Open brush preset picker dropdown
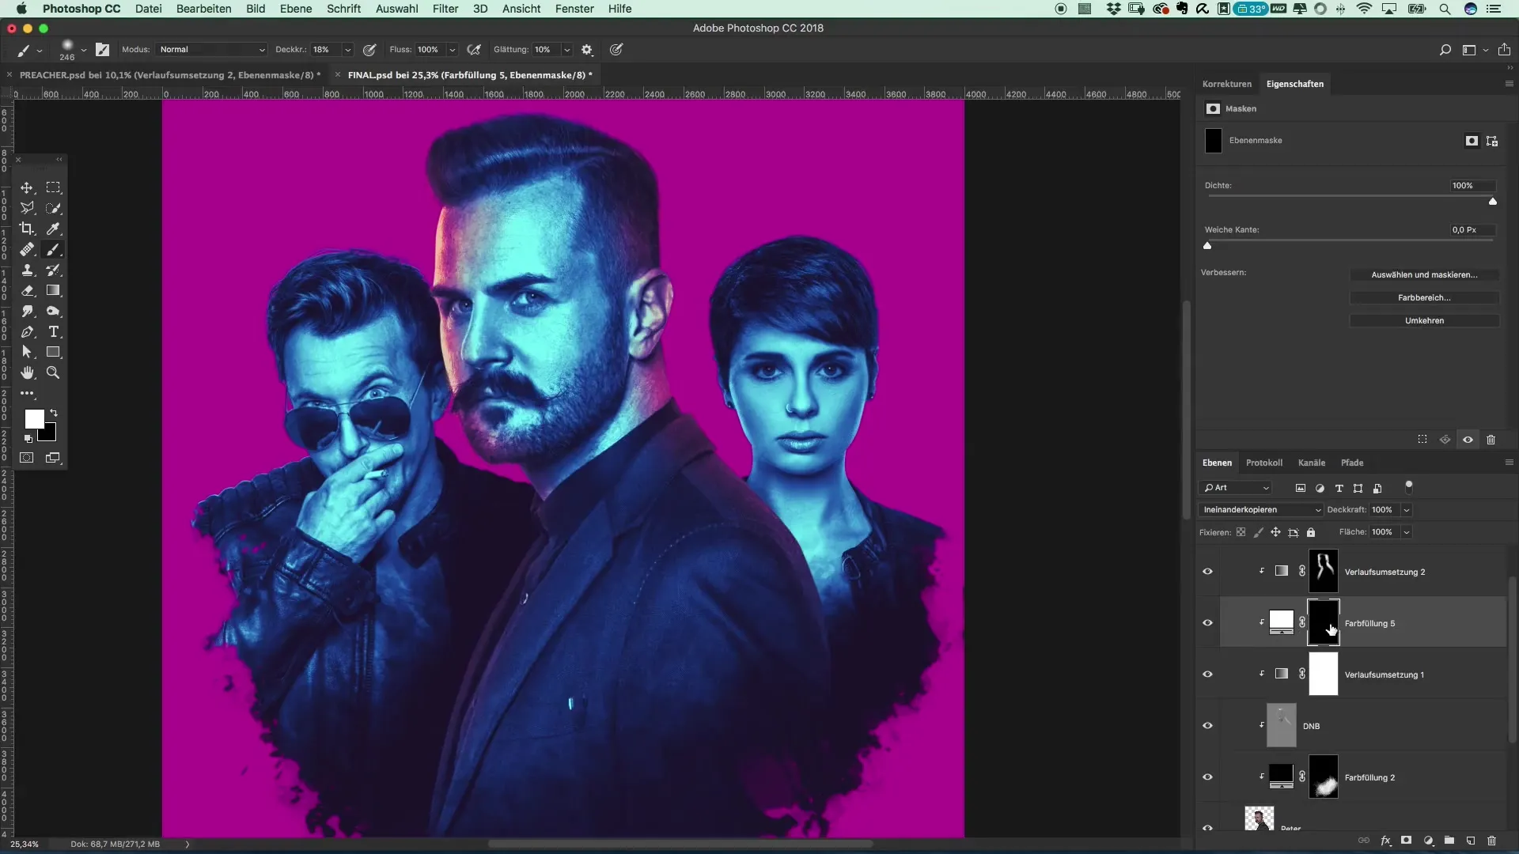Viewport: 1519px width, 854px height. click(x=84, y=50)
